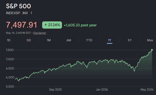Image resolution: width=156 pixels, height=95 pixels.
Task: Click the 6,500 y-axis label
Action: point(10,68)
